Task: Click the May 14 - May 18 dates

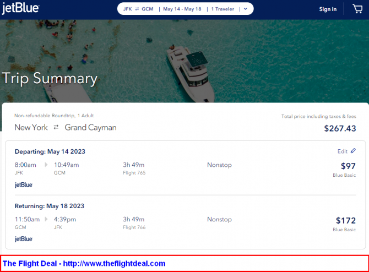Action: click(182, 9)
